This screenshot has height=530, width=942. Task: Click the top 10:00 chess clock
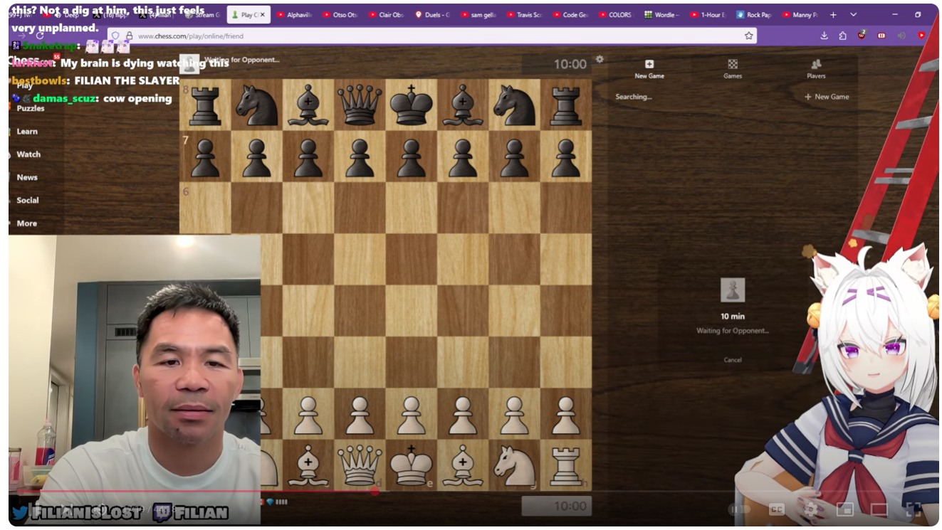[x=557, y=64]
